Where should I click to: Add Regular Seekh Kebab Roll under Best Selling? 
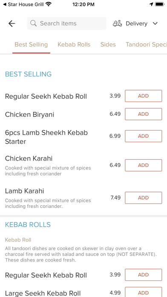pyautogui.click(x=144, y=96)
